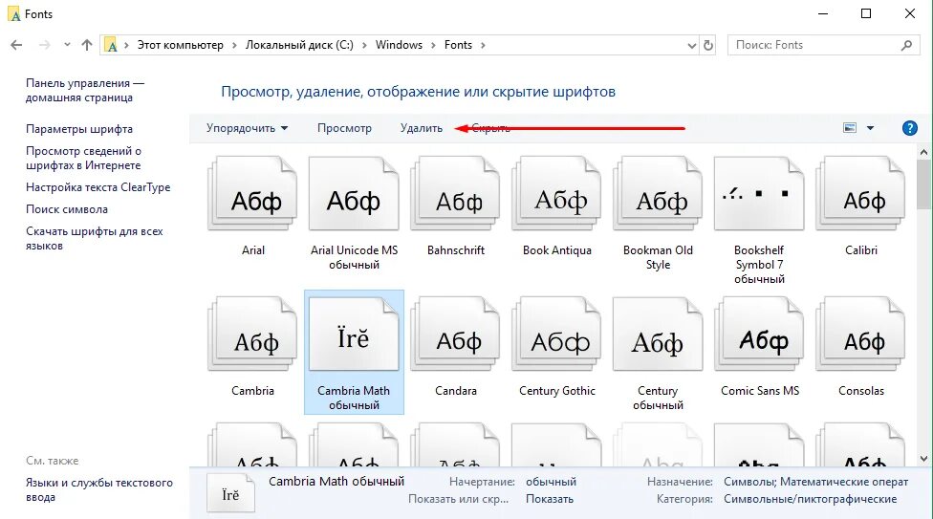Open Просмотр сведений о шрифтах в Интернете
The height and width of the screenshot is (519, 933).
pos(83,159)
